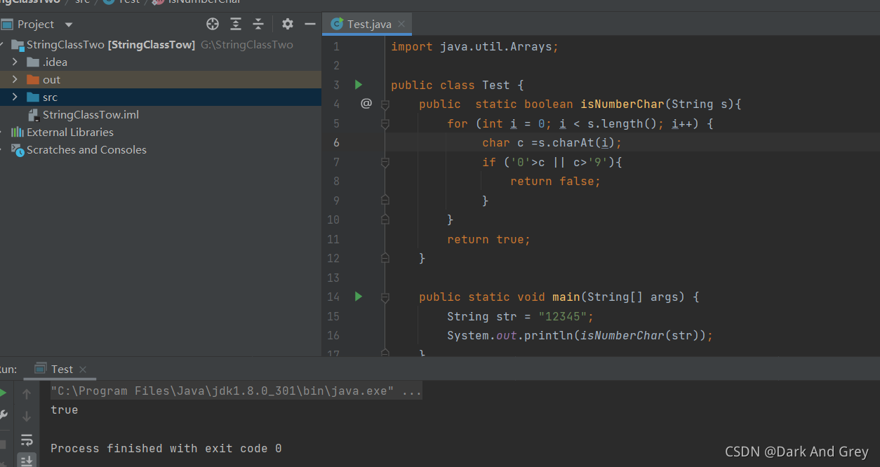Click the orange out folder icon
This screenshot has width=880, height=467.
click(x=33, y=79)
